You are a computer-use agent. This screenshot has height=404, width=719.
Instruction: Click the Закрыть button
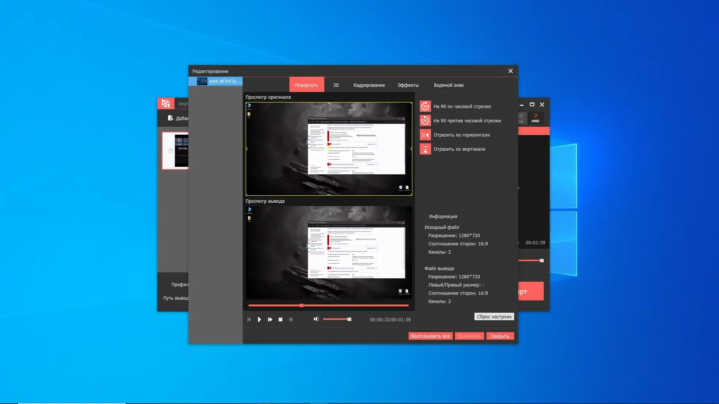[500, 336]
